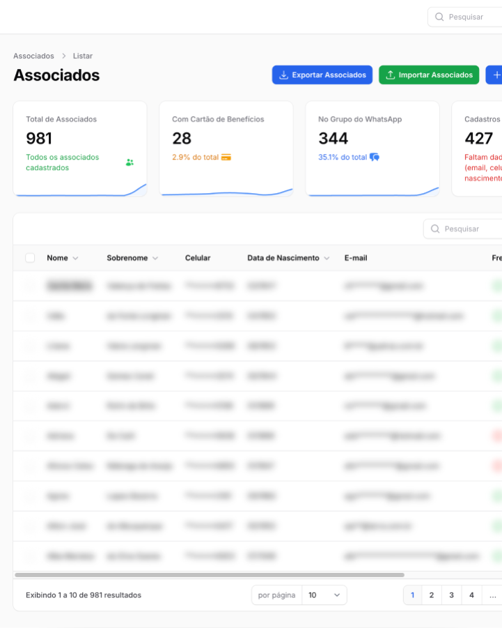Screen dimensions: 502x628
Task: Click the Listar breadcrumb item
Action: 83,56
